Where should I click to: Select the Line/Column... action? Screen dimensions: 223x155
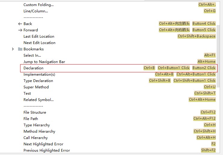pyautogui.click(x=36, y=11)
